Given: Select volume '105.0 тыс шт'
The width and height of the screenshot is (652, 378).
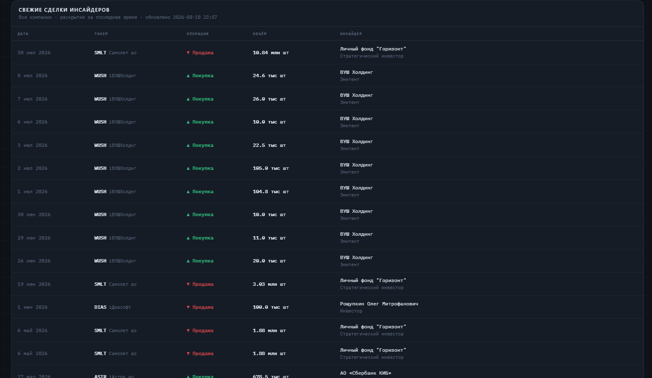Looking at the screenshot, I should (x=271, y=168).
